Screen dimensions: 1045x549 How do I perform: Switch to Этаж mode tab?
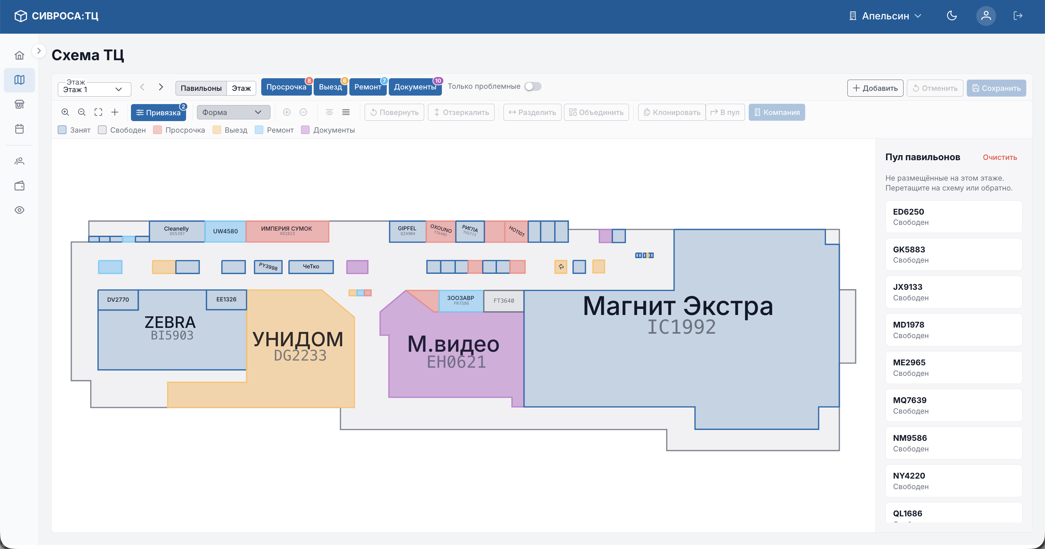pyautogui.click(x=242, y=88)
